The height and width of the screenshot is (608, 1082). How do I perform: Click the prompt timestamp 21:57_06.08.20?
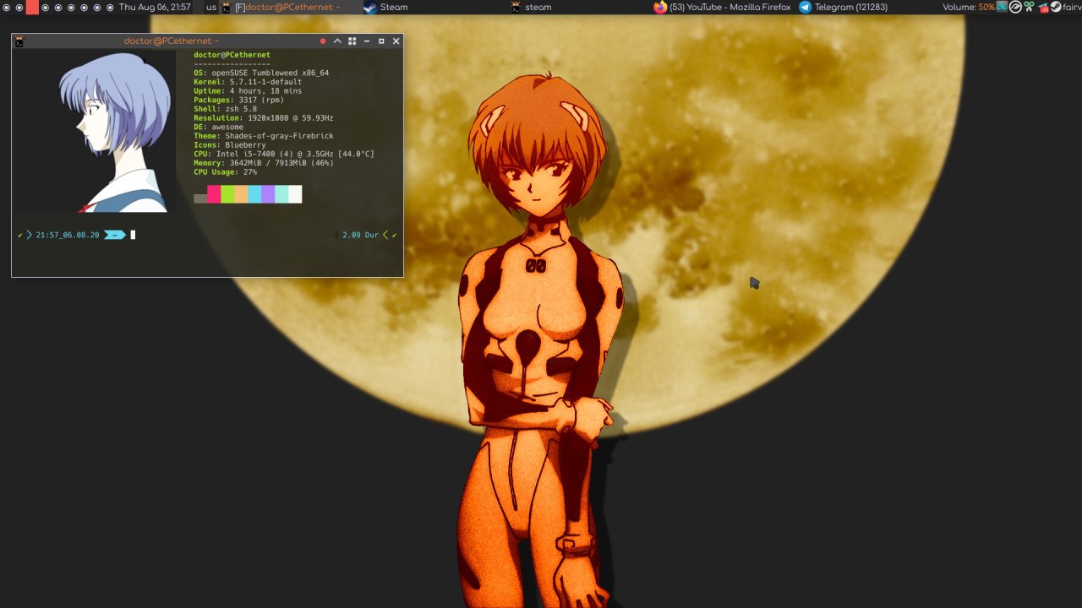pyautogui.click(x=68, y=235)
